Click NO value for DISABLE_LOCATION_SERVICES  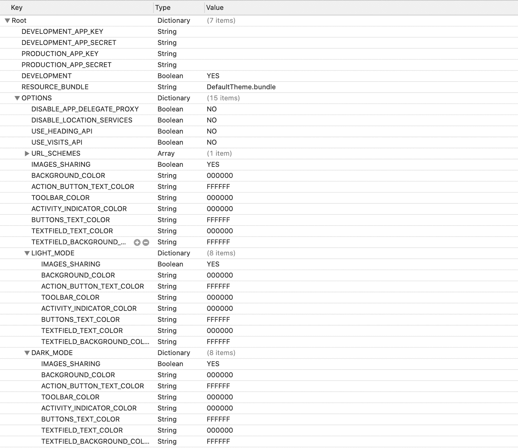point(212,120)
